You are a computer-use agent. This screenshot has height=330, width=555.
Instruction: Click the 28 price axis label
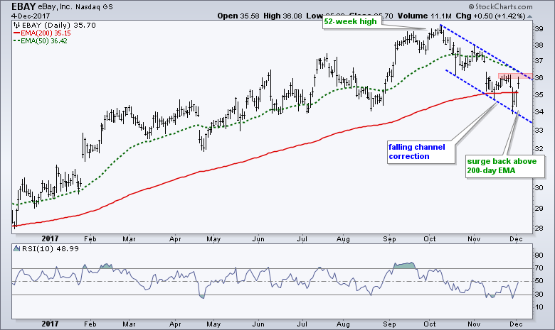pos(539,228)
